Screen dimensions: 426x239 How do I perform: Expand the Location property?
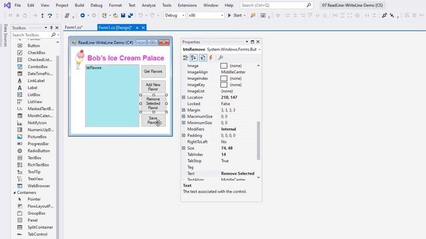pyautogui.click(x=184, y=98)
